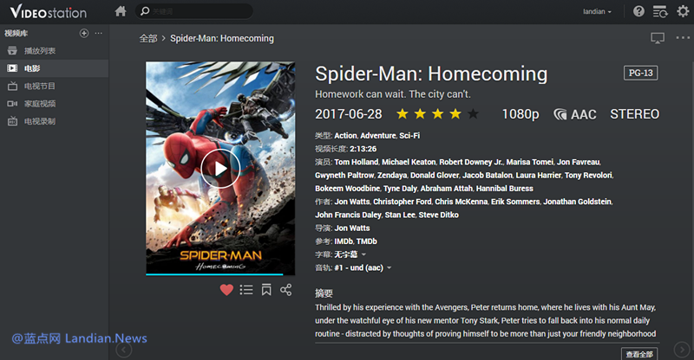The width and height of the screenshot is (694, 360).
Task: Play the movie from the poster
Action: [x=219, y=169]
